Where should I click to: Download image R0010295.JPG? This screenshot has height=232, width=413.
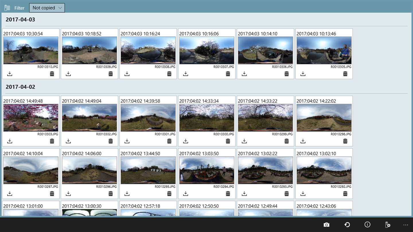127,194
